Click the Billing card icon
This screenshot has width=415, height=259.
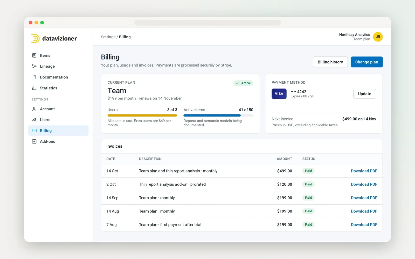point(34,131)
